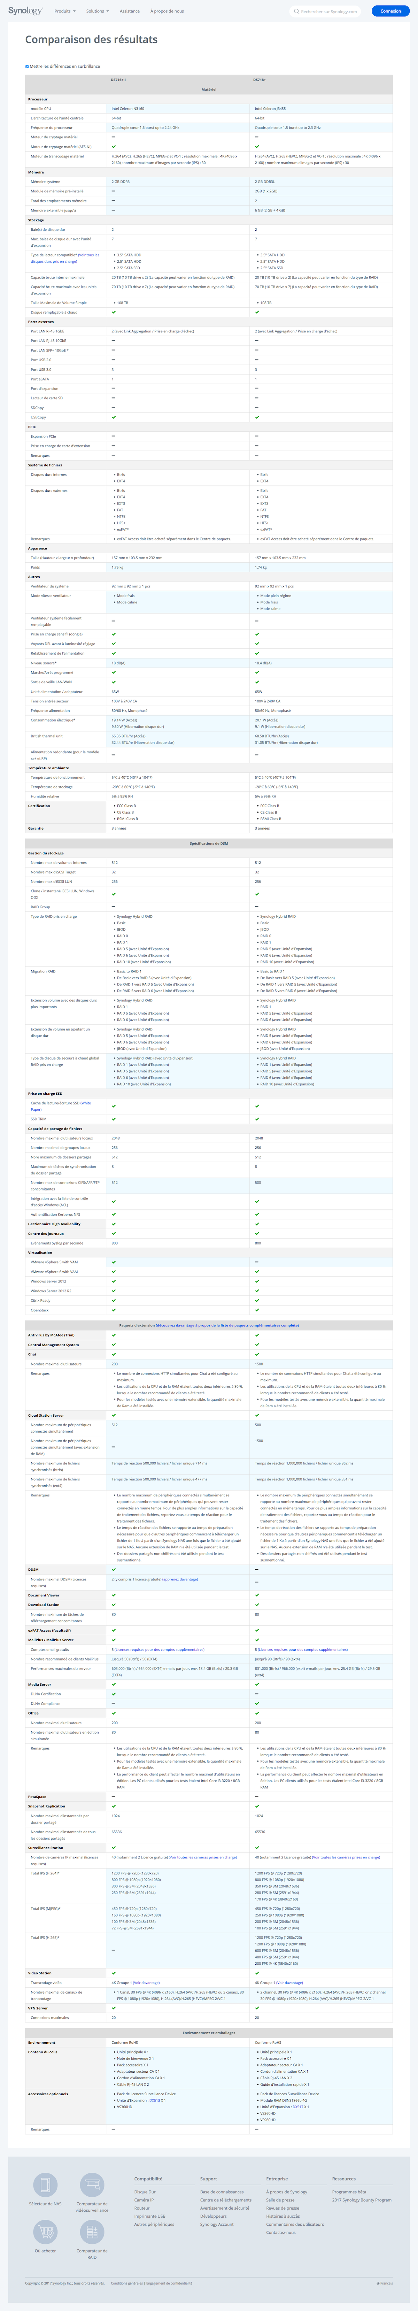Open the Français language selector
This screenshot has height=2311, width=418.
point(385,2283)
